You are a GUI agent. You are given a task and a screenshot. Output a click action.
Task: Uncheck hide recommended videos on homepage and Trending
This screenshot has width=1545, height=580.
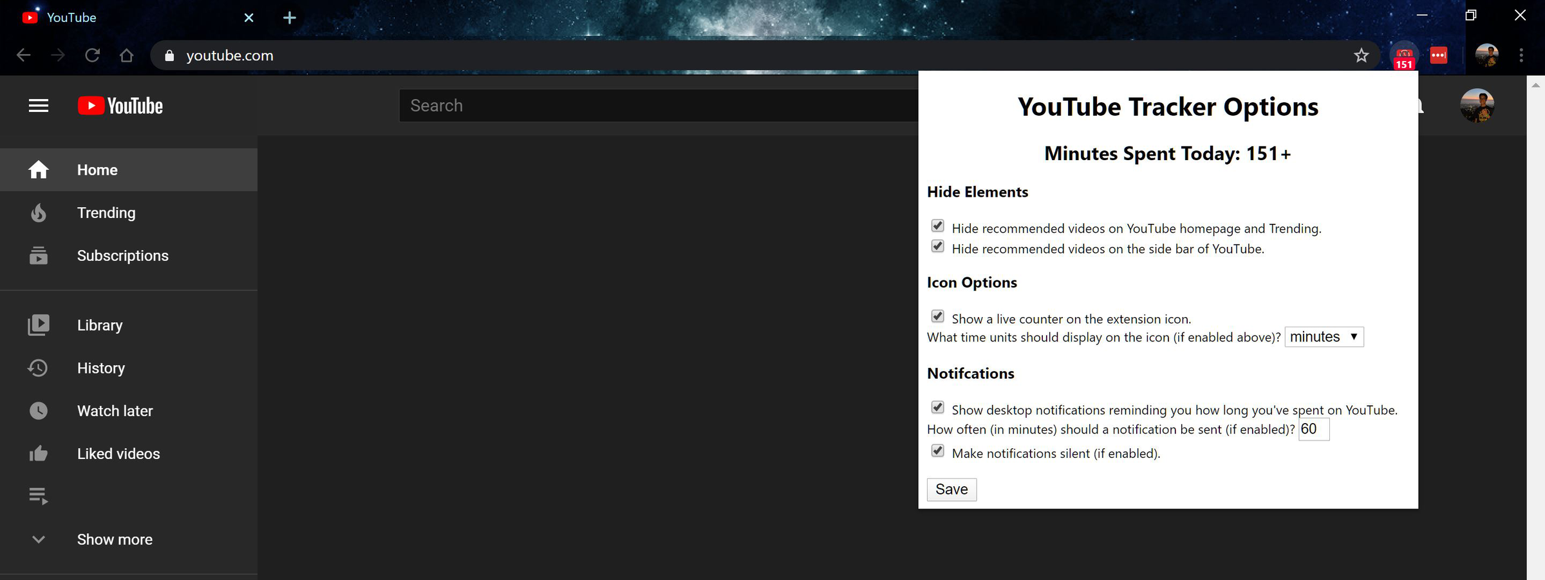938,226
